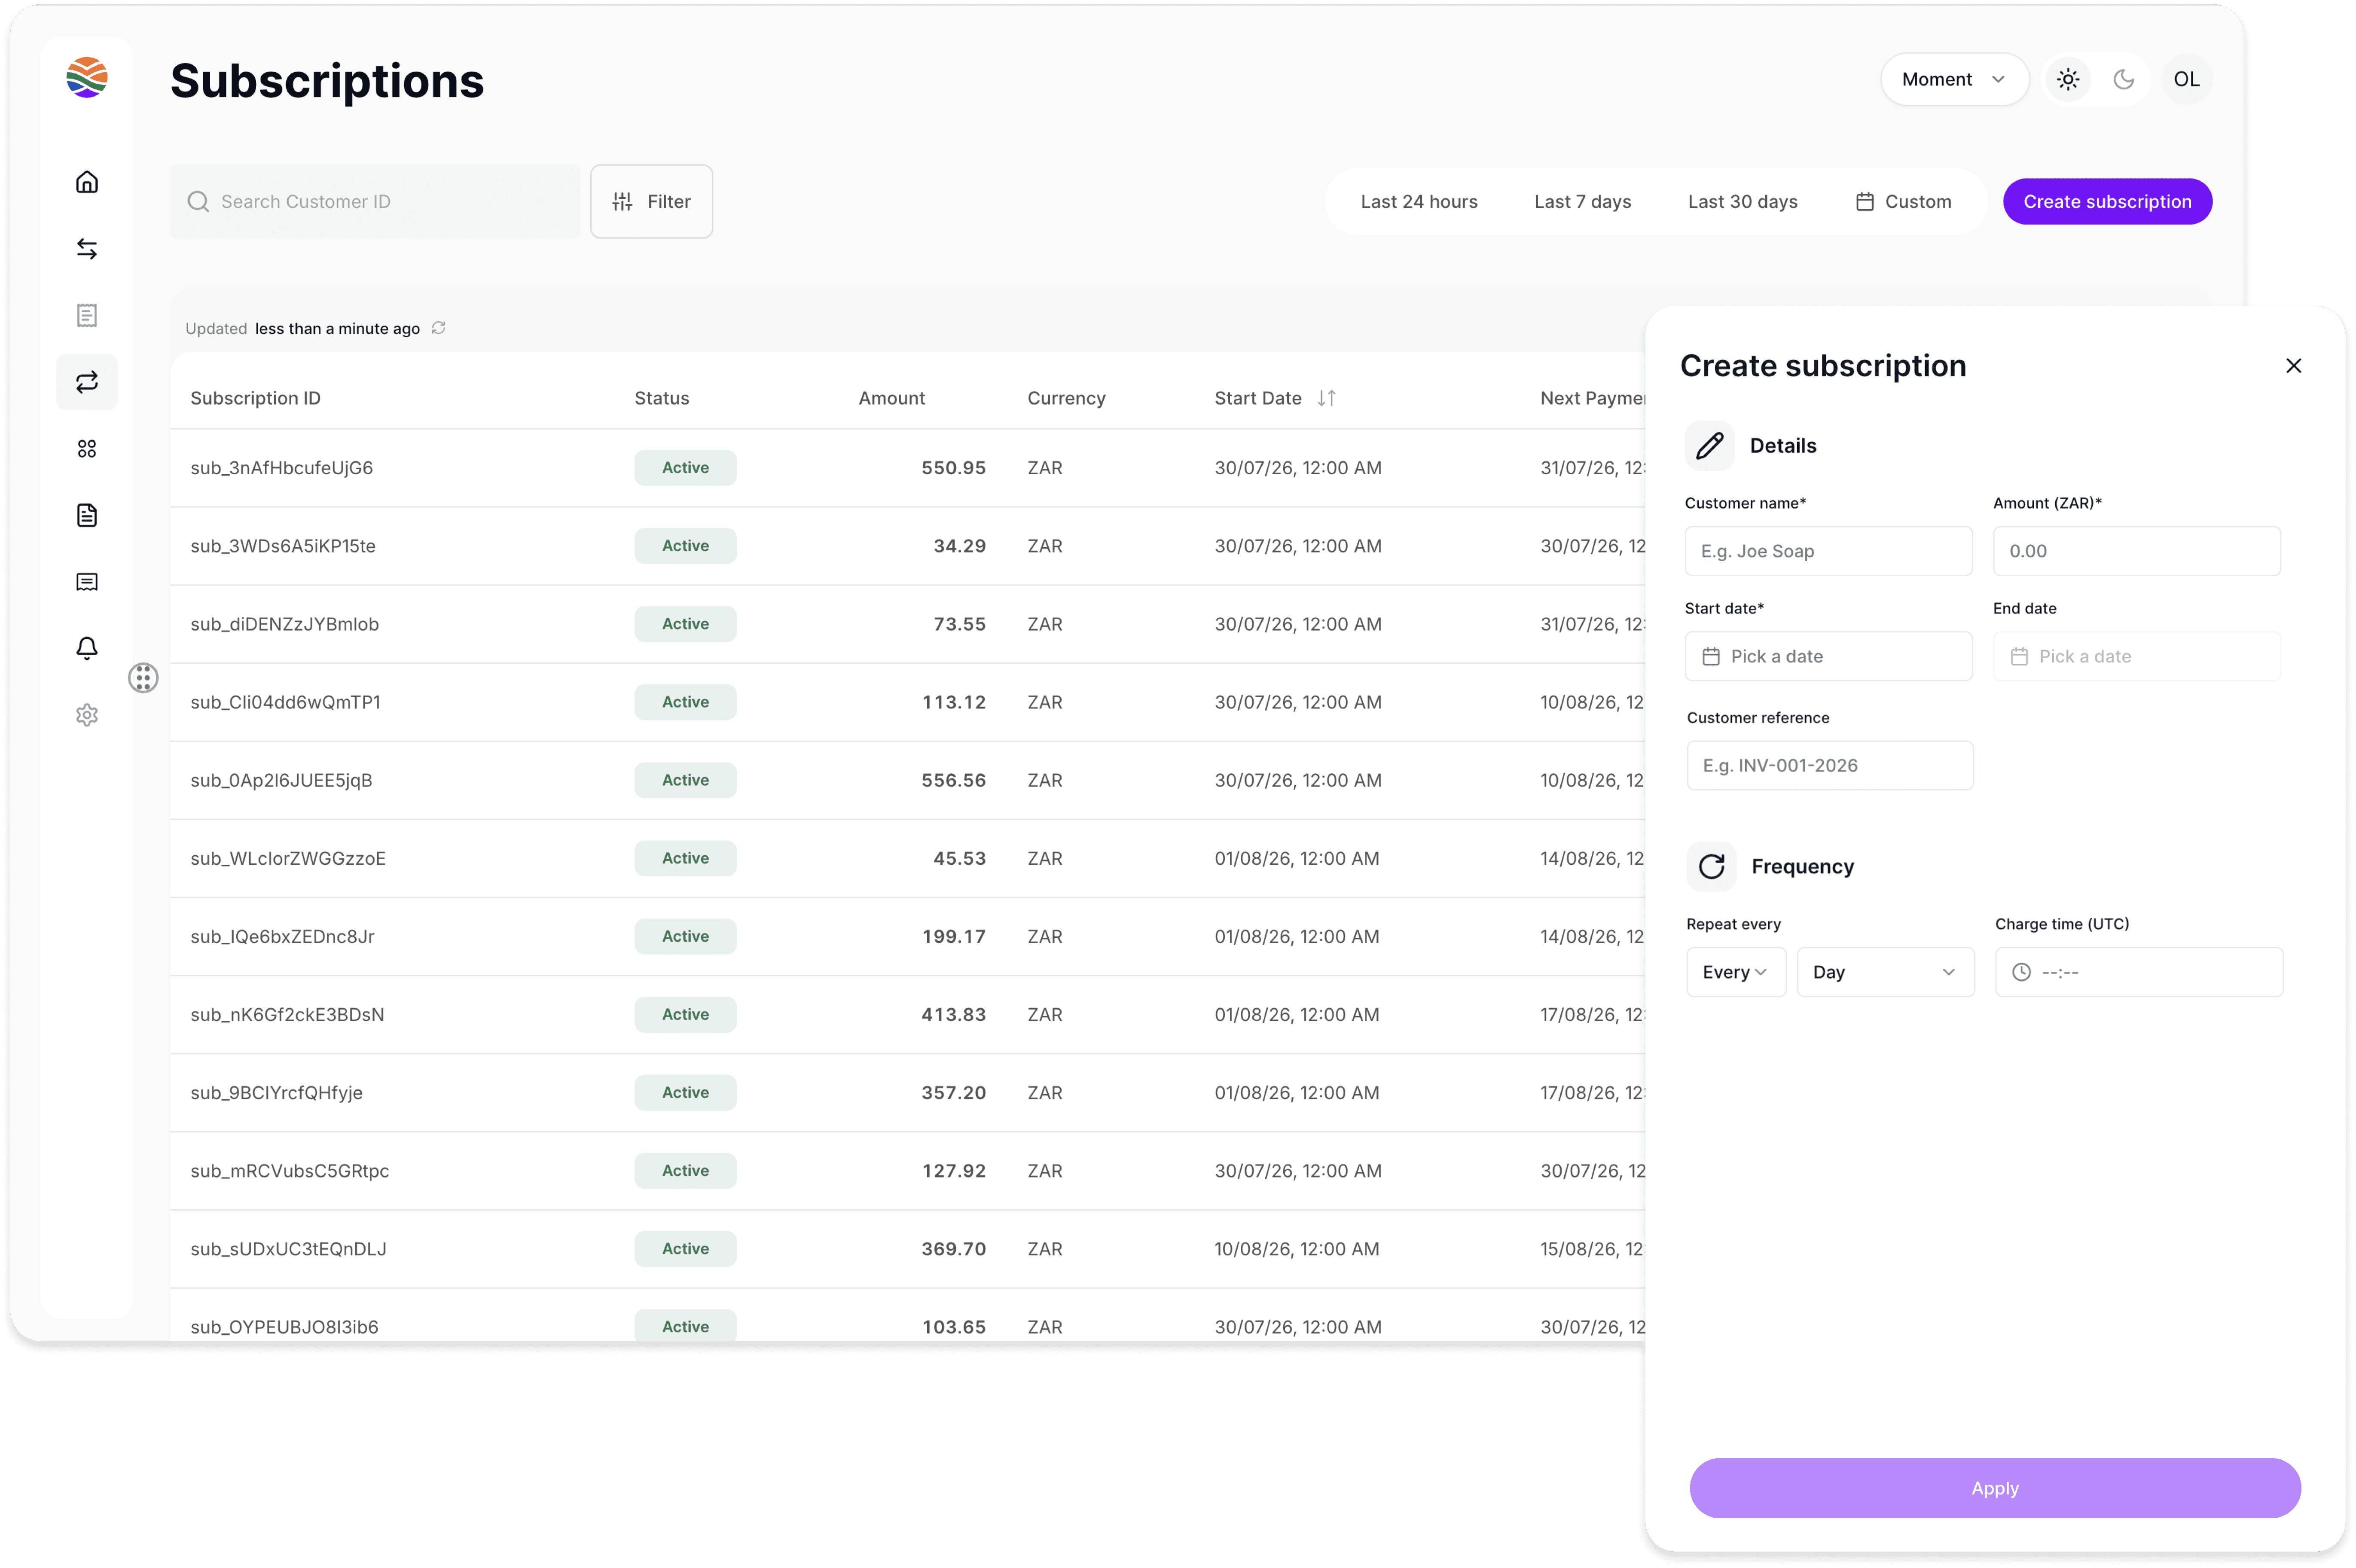The image size is (2356, 1568).
Task: Open subscription sub_mRCVubsC5GRtpc
Action: (x=289, y=1170)
